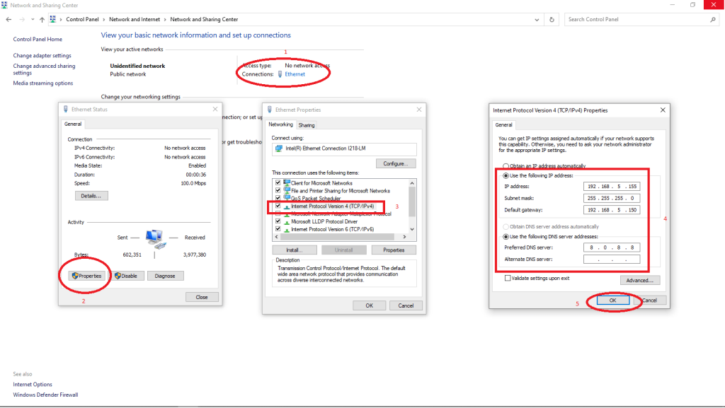
Task: Click the Advanced button
Action: 640,280
